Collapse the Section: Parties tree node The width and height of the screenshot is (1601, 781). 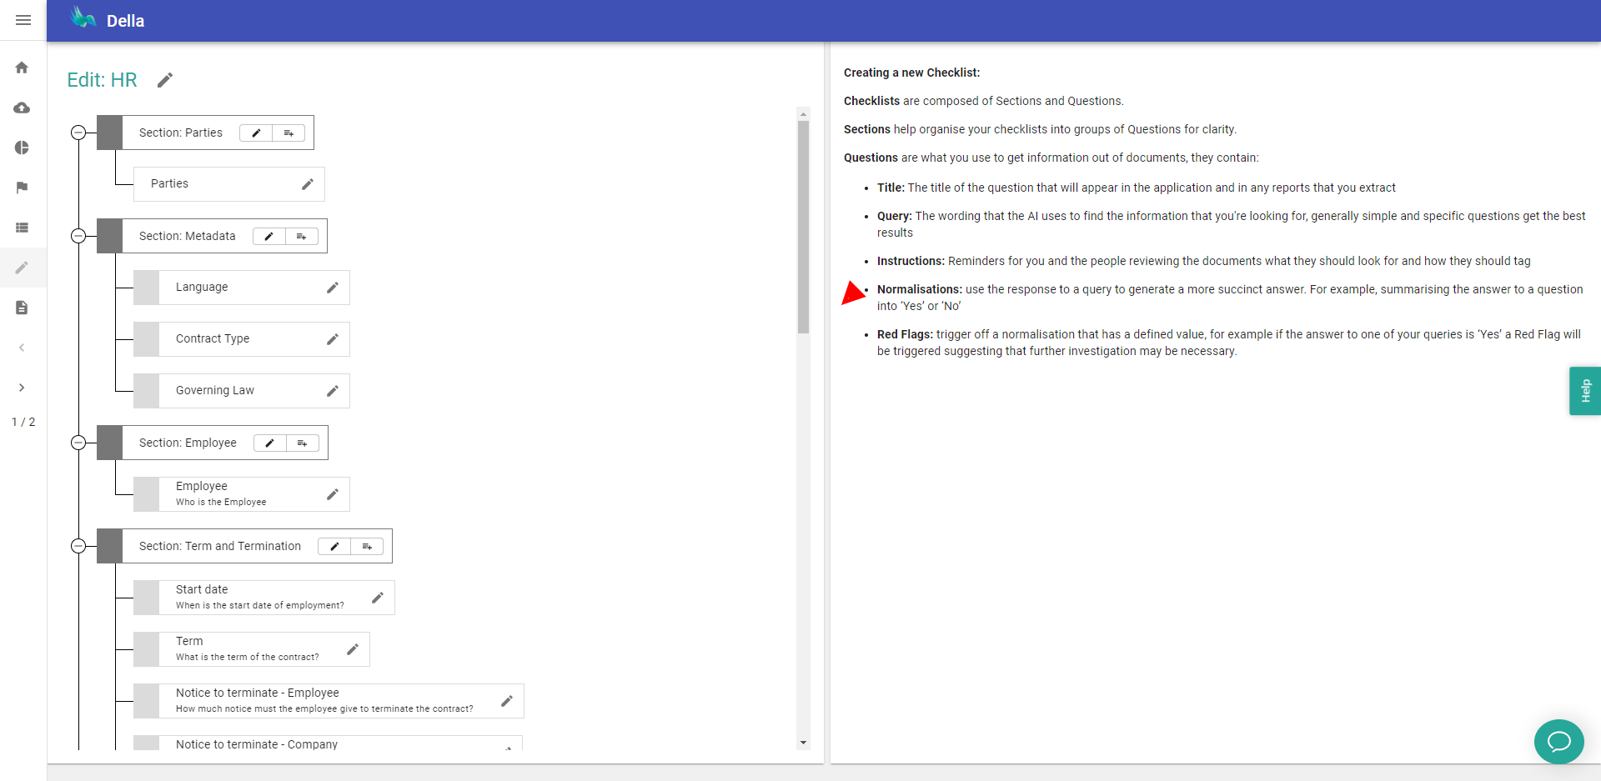(x=78, y=133)
